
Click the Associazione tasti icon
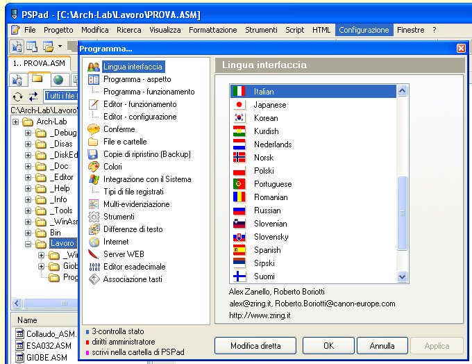(94, 279)
